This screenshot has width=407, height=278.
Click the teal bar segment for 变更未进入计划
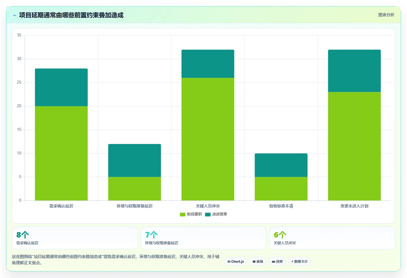point(355,71)
